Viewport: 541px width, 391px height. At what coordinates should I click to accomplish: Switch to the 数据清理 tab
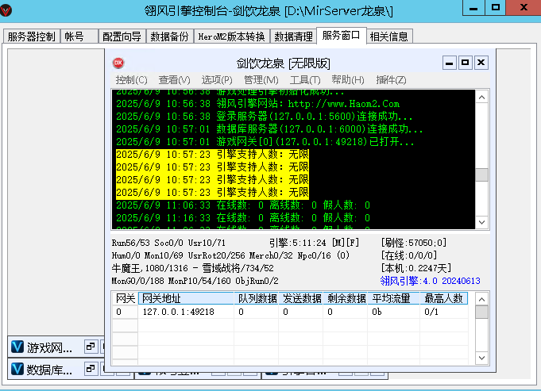pos(293,36)
